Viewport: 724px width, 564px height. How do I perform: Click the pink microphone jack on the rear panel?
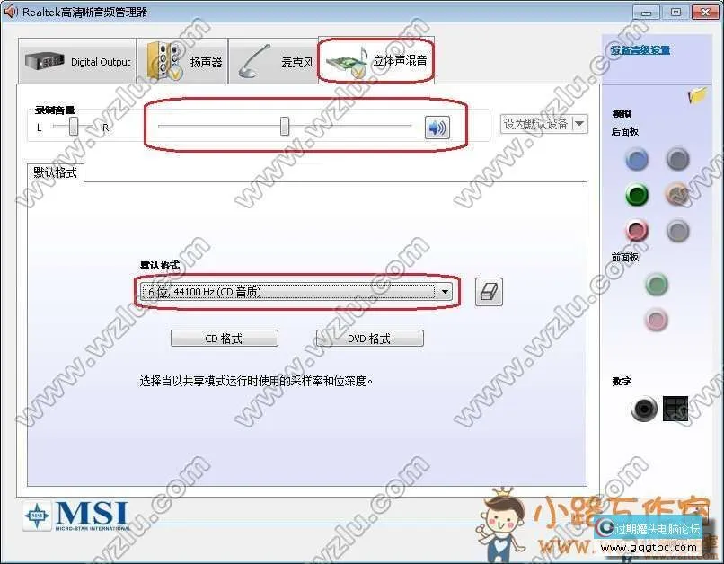point(636,230)
